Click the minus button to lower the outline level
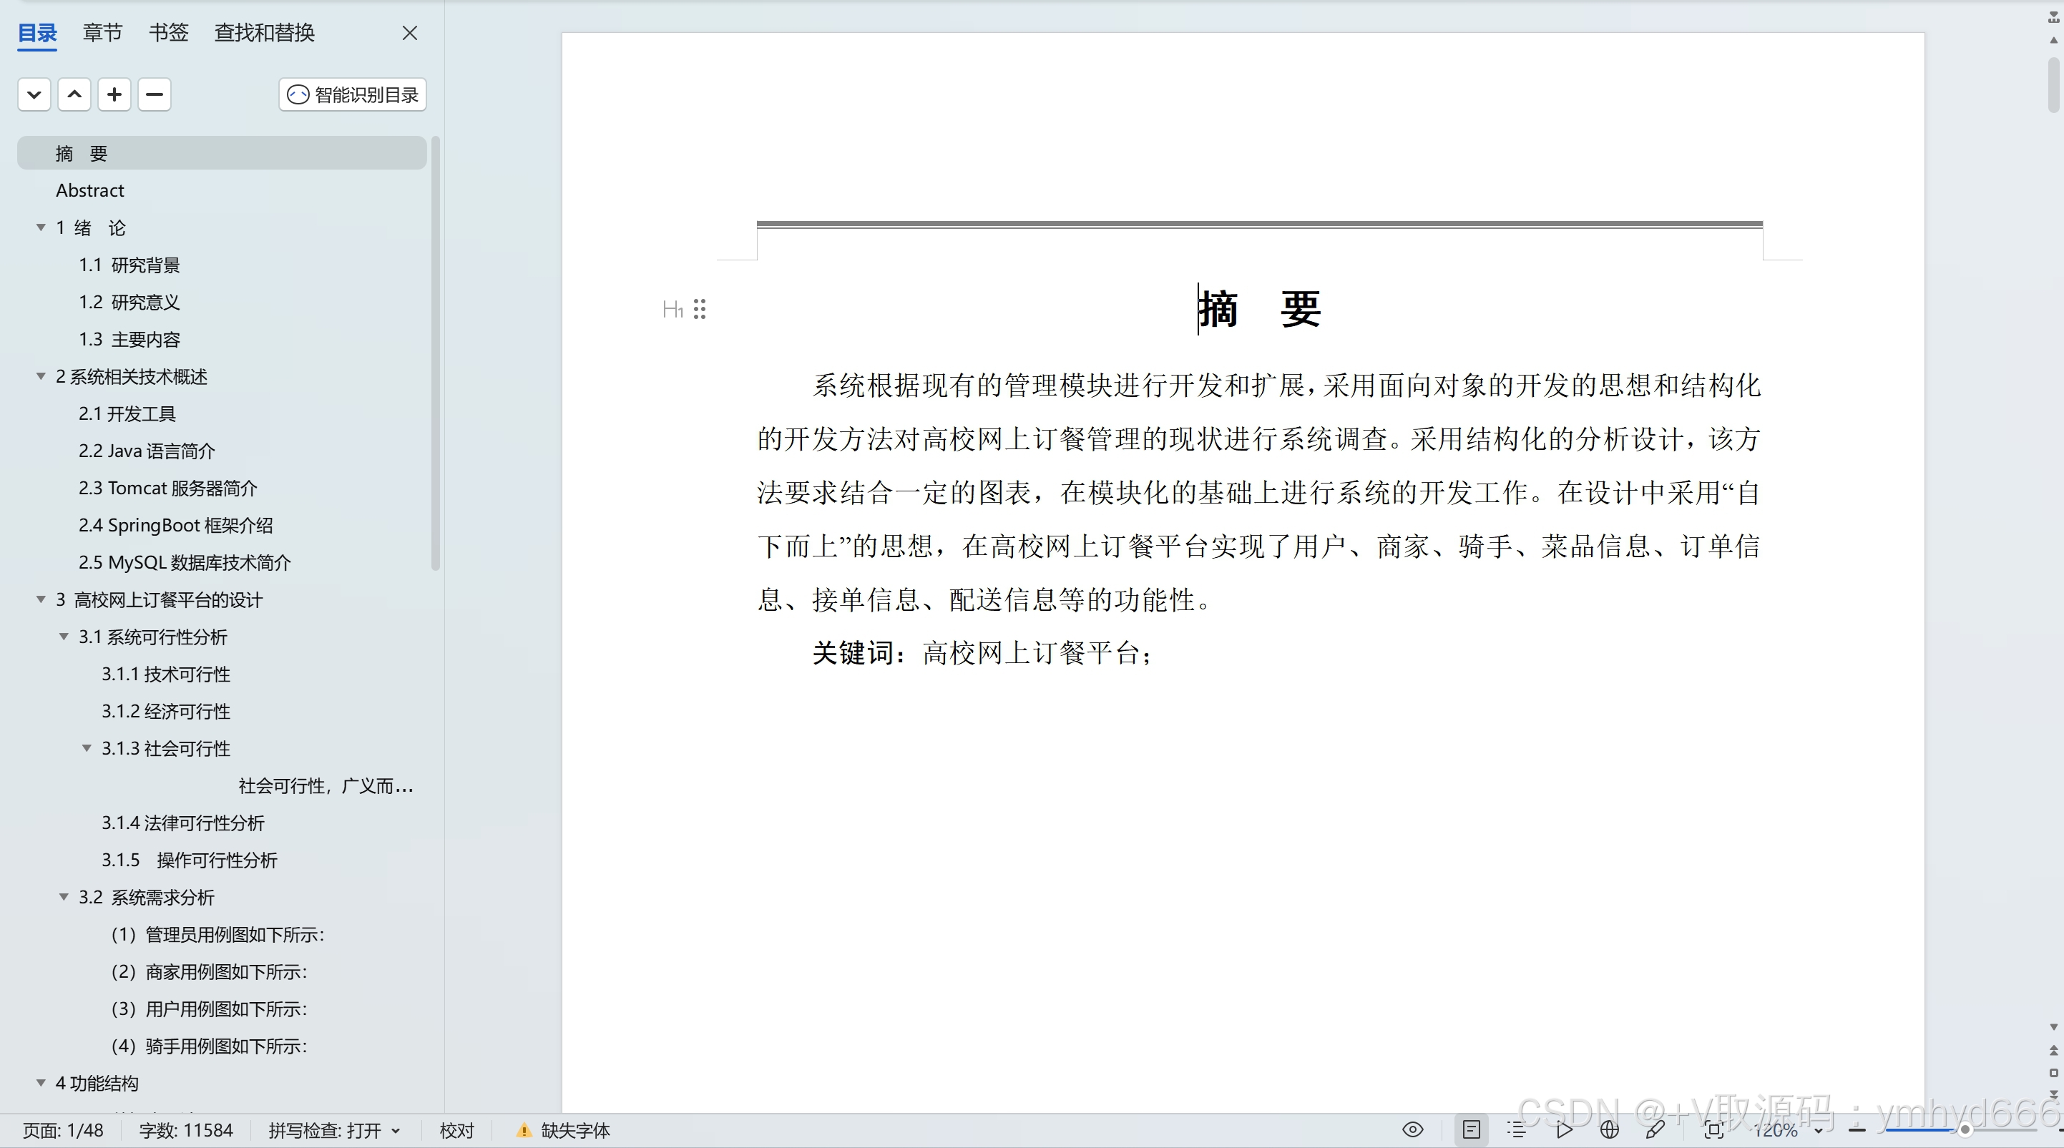The height and width of the screenshot is (1148, 2064). coord(155,94)
